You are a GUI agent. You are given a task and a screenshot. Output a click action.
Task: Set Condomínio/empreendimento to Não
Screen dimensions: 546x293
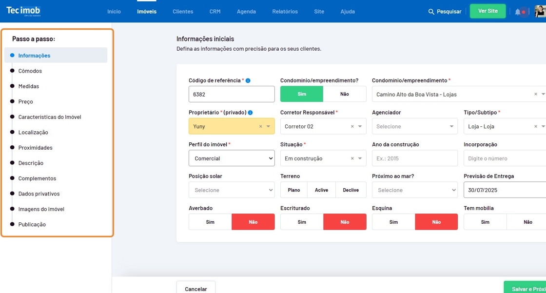coord(344,94)
